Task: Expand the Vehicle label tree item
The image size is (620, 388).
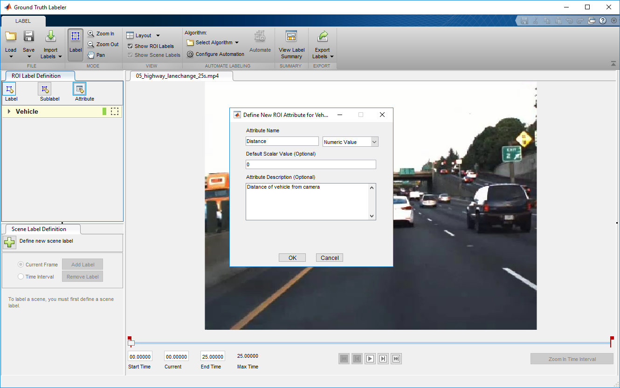Action: tap(9, 111)
